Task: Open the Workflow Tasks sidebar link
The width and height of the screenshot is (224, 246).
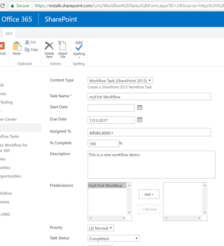Action: (x=9, y=136)
